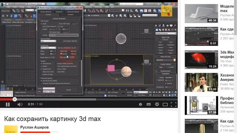Screen dimensions: 237x133
Task: Switch to the Renderer tab
Action: click(x=70, y=14)
